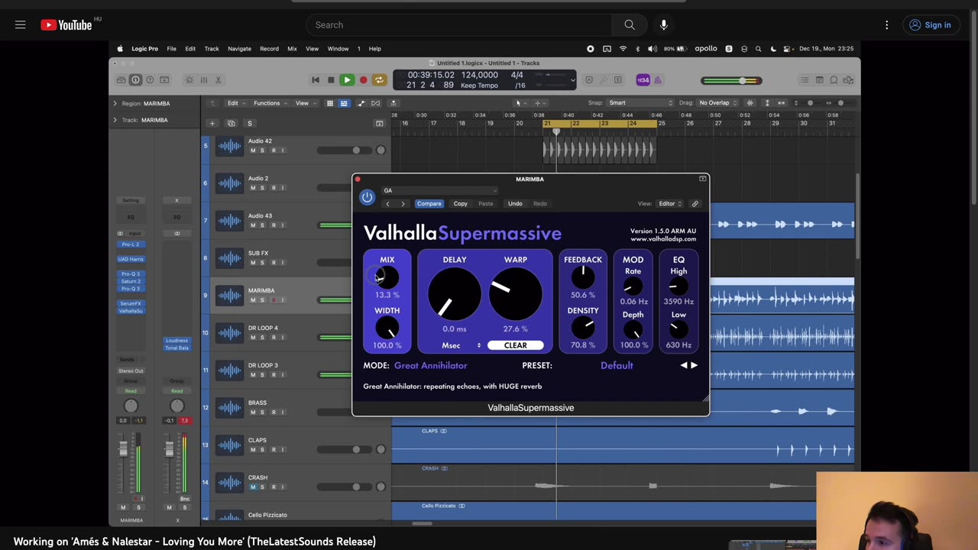Viewport: 978px width, 550px height.
Task: Click the Compare button in plugin window
Action: click(429, 204)
